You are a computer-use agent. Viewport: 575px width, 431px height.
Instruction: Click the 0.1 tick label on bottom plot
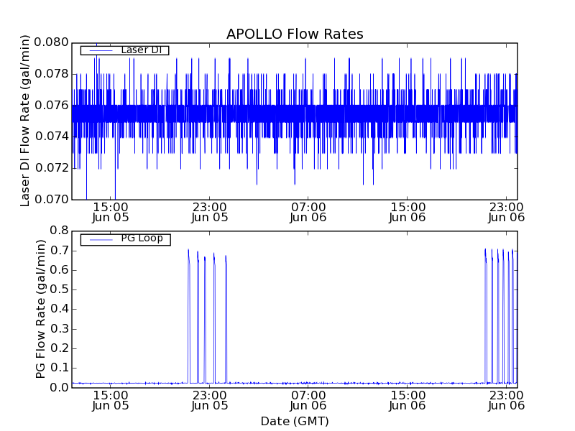(58, 368)
